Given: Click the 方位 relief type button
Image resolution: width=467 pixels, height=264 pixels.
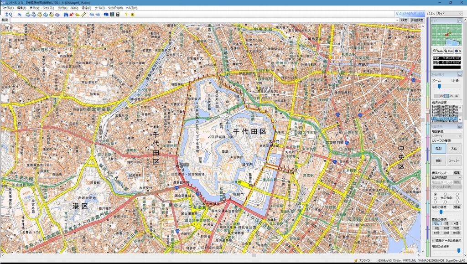Looking at the screenshot, I should (x=454, y=149).
